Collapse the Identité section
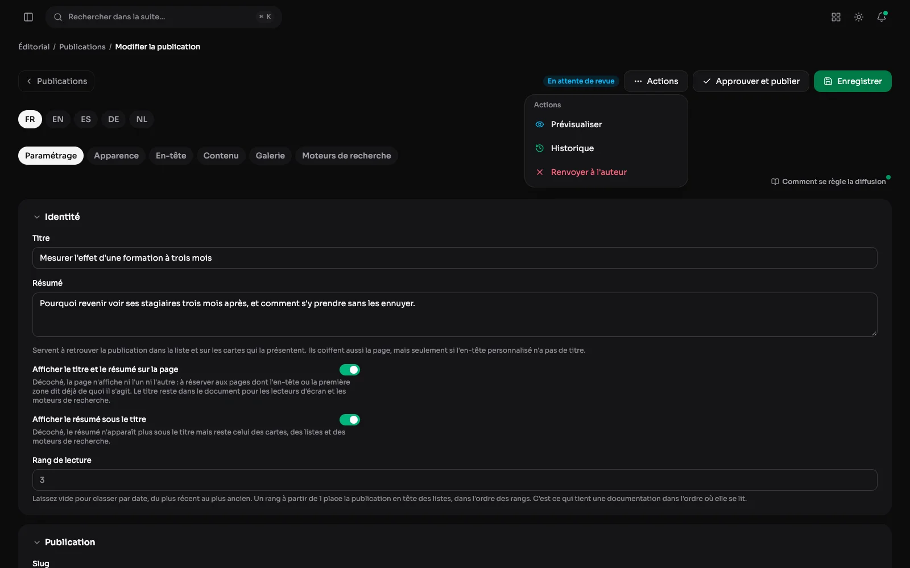Image resolution: width=910 pixels, height=568 pixels. [x=37, y=217]
